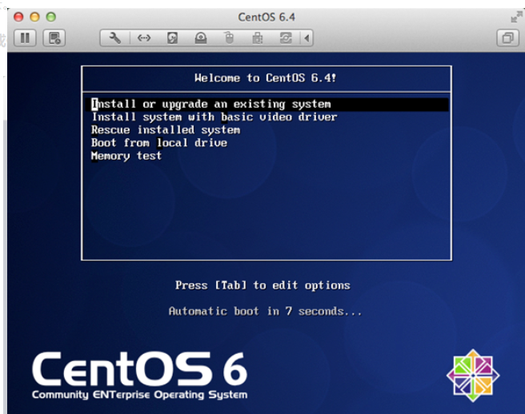Viewport: 525px width, 414px height.
Task: Click the green zoom window button
Action: [50, 17]
